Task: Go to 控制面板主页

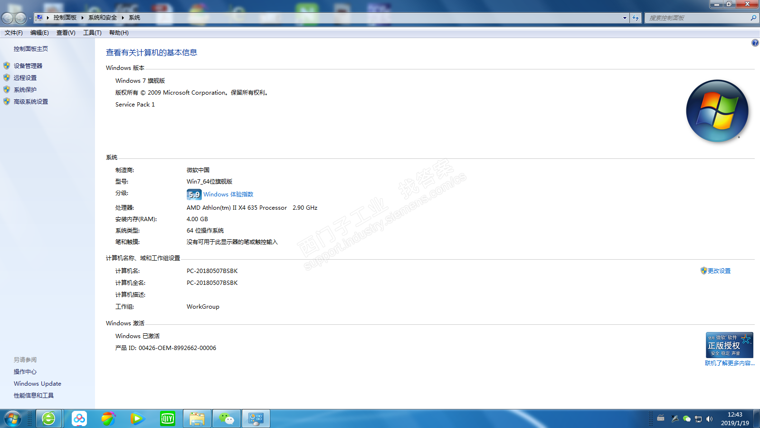Action: pyautogui.click(x=31, y=49)
